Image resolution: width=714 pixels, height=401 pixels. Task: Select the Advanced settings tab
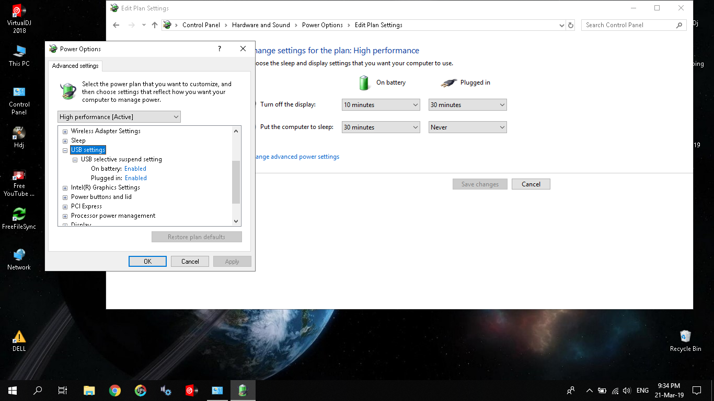[x=75, y=66]
